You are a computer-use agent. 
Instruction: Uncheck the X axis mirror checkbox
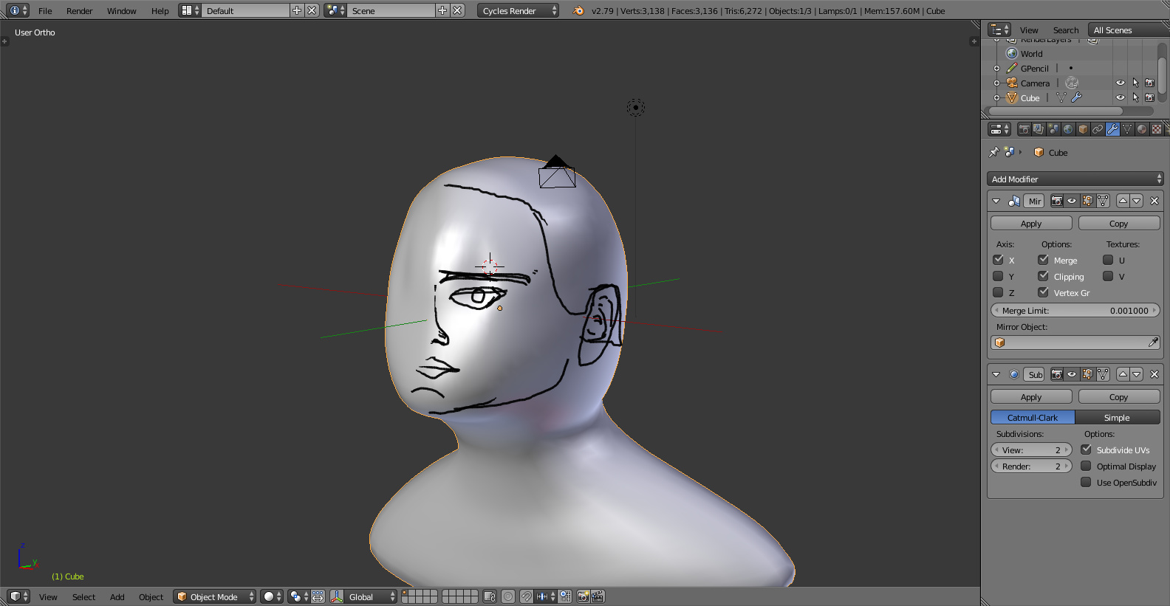[x=998, y=260]
